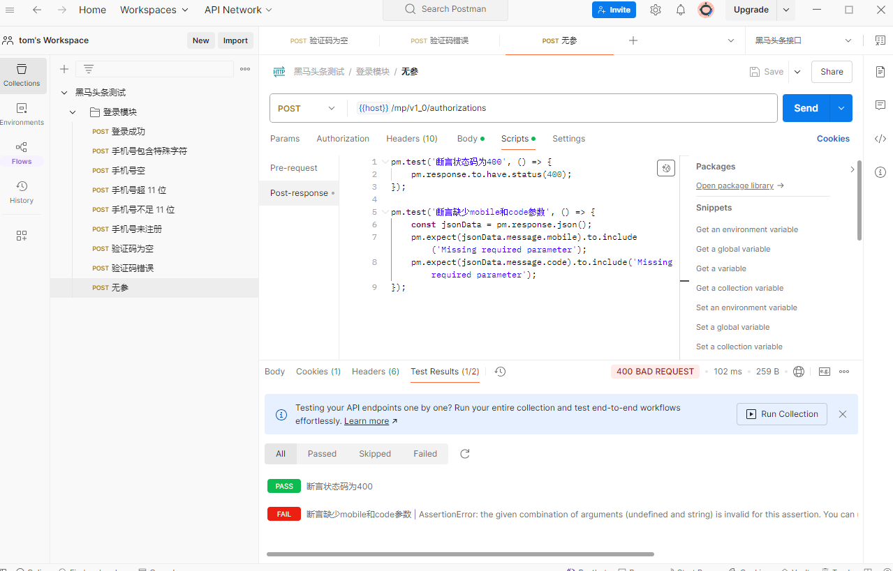Open the Settings gear icon
Screen dimensions: 893x571
click(656, 10)
